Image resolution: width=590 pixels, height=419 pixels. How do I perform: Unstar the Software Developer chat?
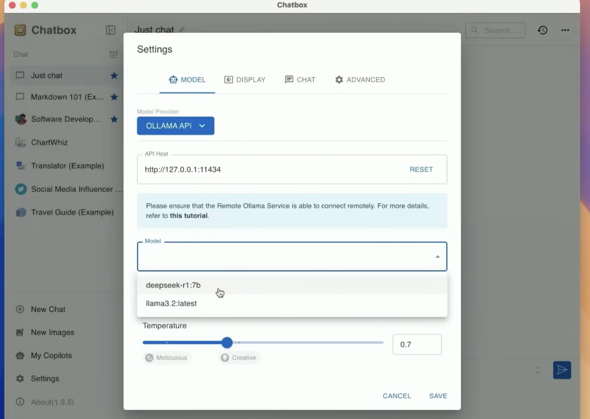pyautogui.click(x=114, y=119)
